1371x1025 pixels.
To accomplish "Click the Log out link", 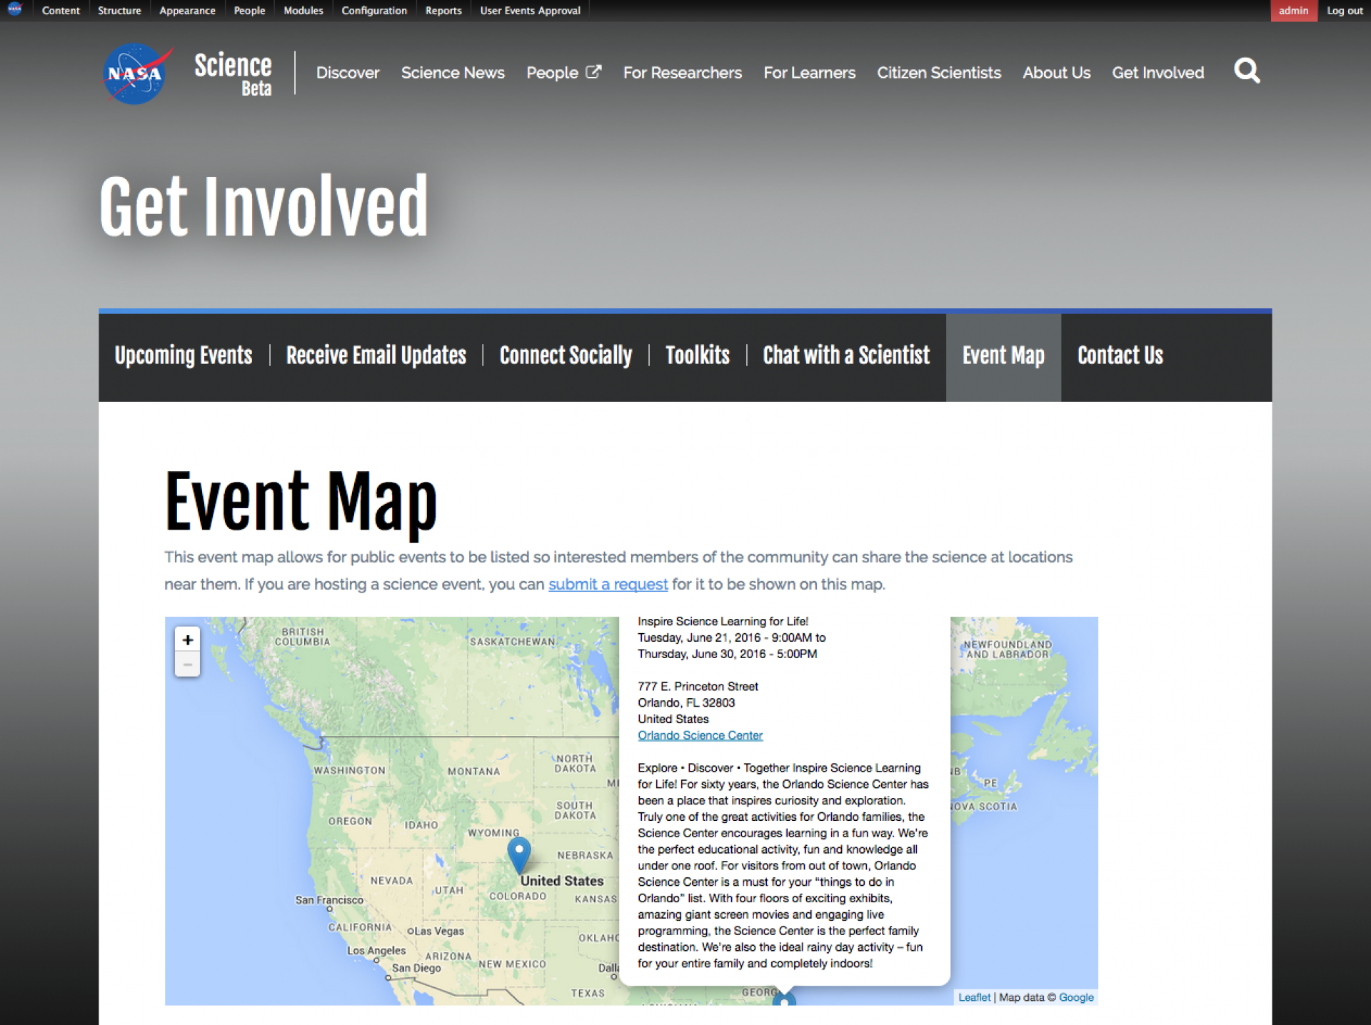I will 1345,11.
